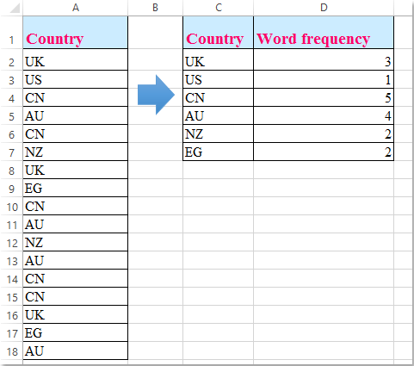
Task: Click the Word frequency header cell
Action: pyautogui.click(x=324, y=33)
